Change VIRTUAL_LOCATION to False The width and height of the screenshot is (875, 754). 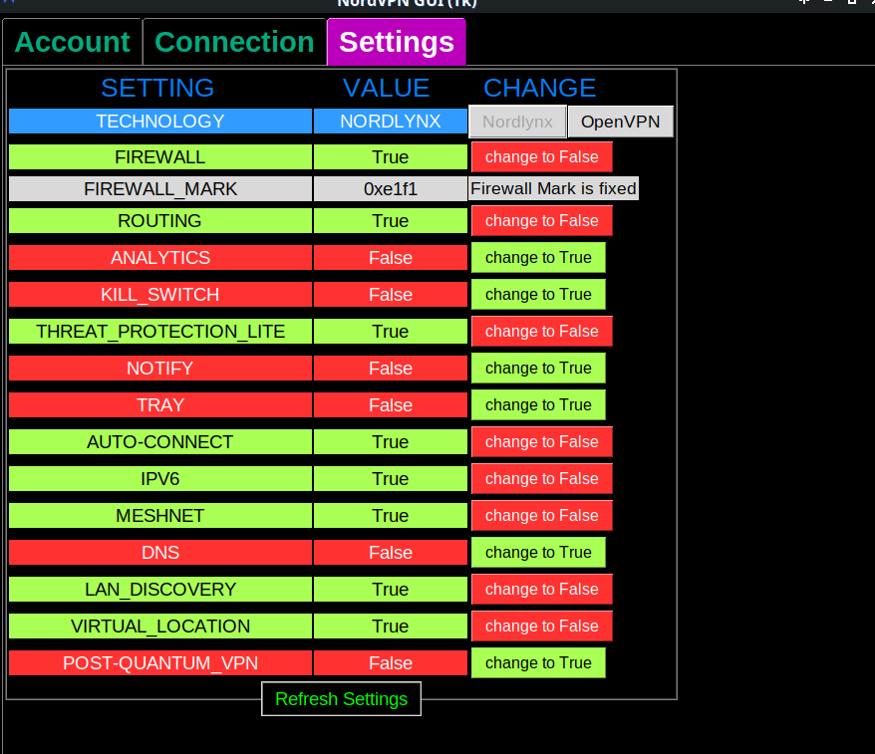click(x=541, y=626)
